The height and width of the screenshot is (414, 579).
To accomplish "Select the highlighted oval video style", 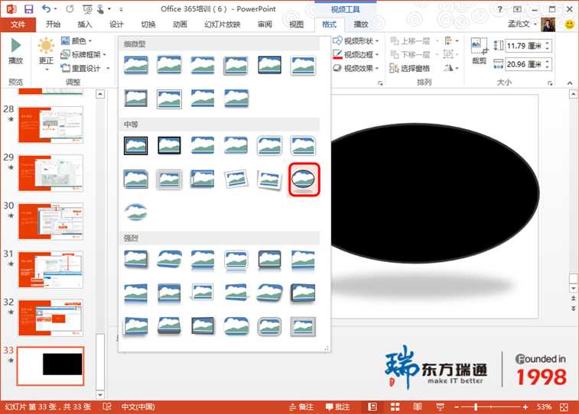I will [304, 180].
